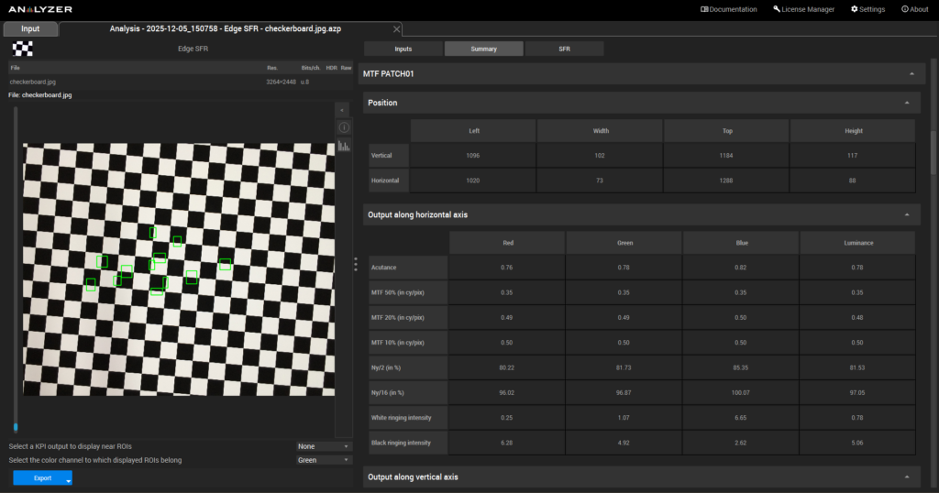Open the color channel dropdown set to Green
The width and height of the screenshot is (939, 493).
pyautogui.click(x=324, y=460)
